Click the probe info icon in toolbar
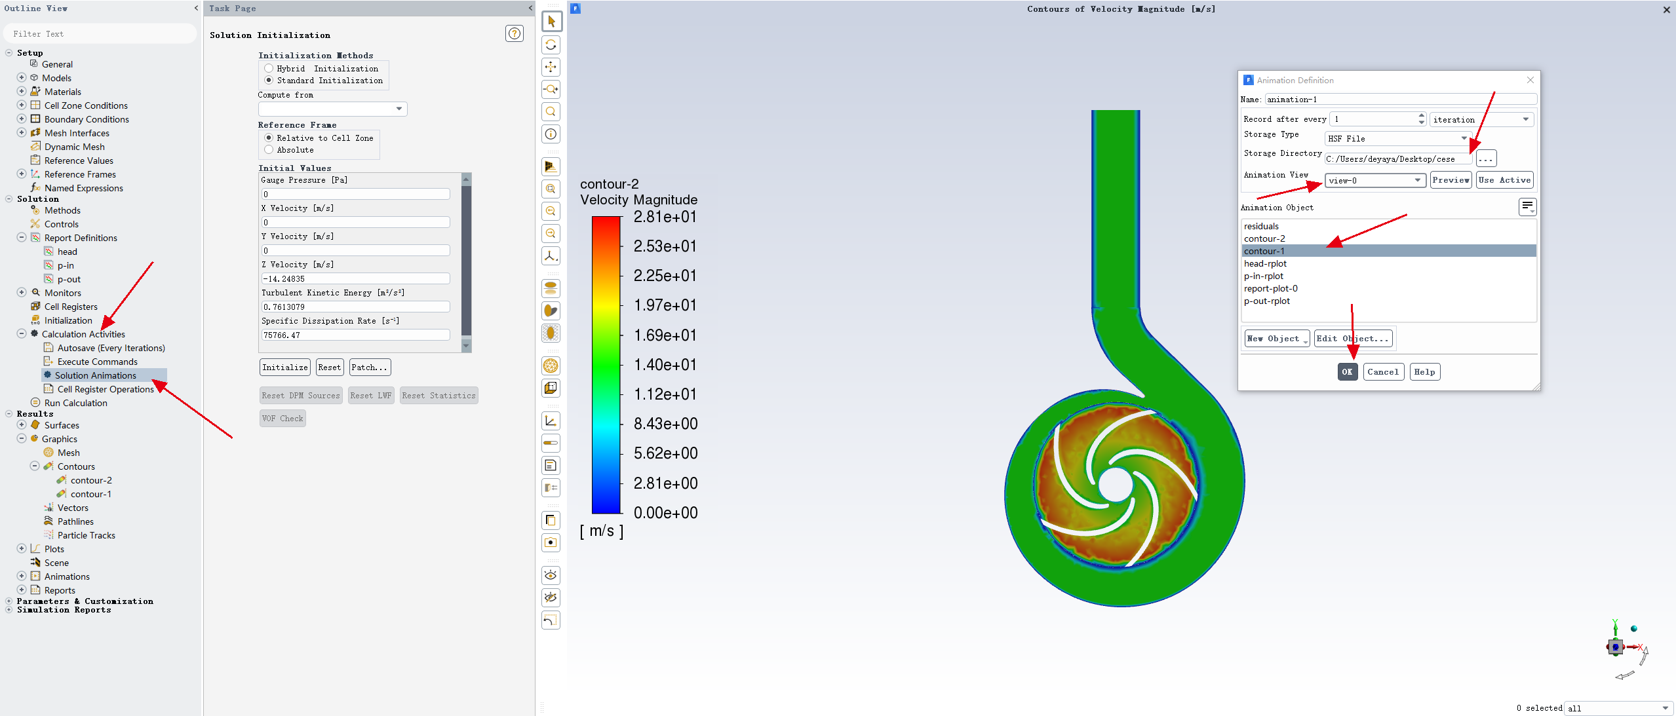1676x716 pixels. [551, 134]
